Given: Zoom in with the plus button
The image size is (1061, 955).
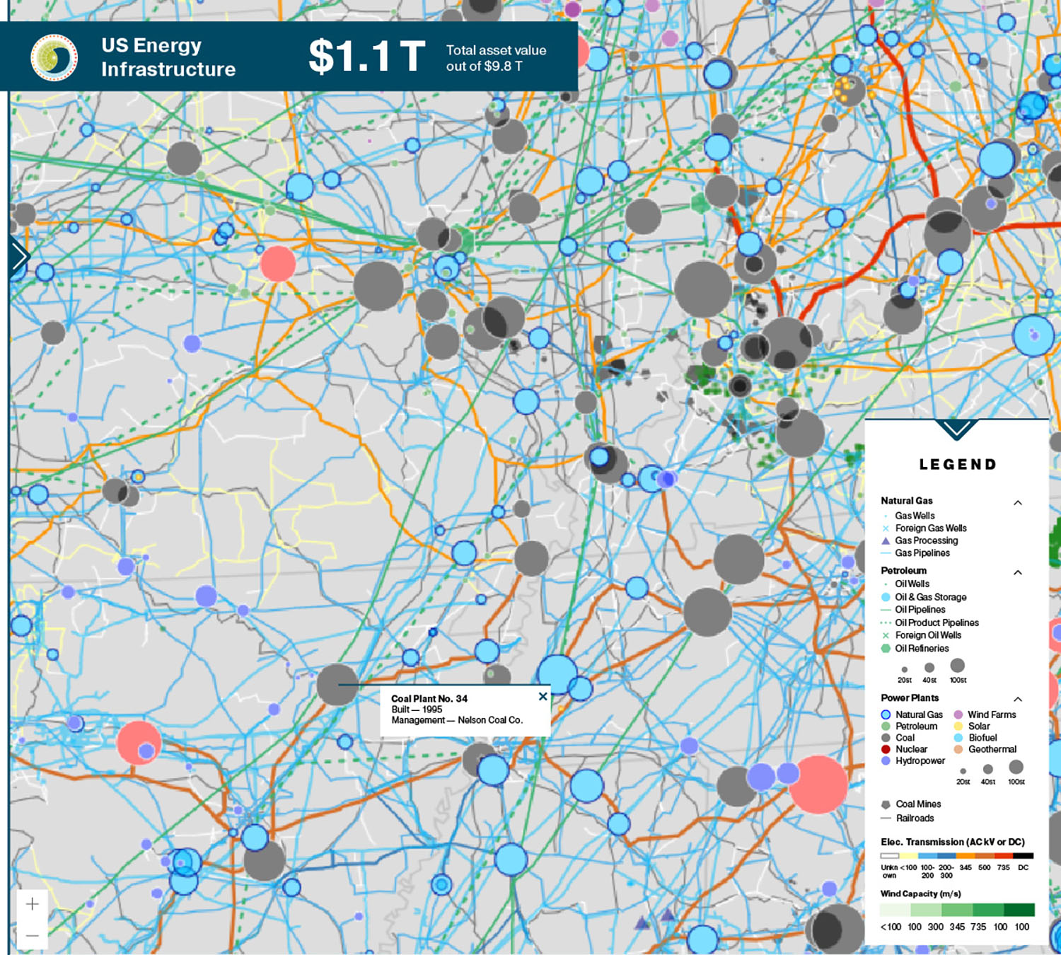Looking at the screenshot, I should coord(33,904).
